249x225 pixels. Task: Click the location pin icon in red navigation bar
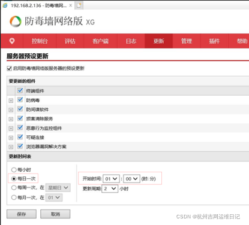point(12,41)
